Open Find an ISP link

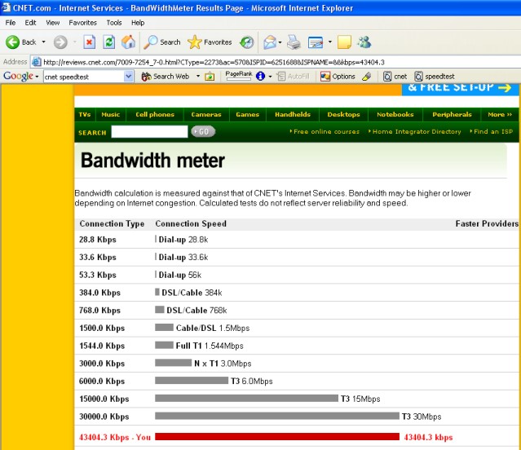[x=492, y=131]
